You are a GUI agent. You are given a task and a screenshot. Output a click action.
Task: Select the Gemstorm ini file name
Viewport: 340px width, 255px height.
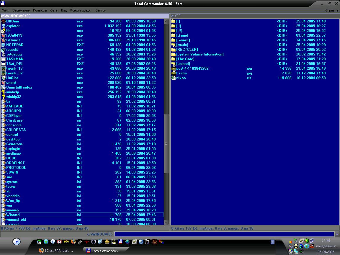coord(14,144)
